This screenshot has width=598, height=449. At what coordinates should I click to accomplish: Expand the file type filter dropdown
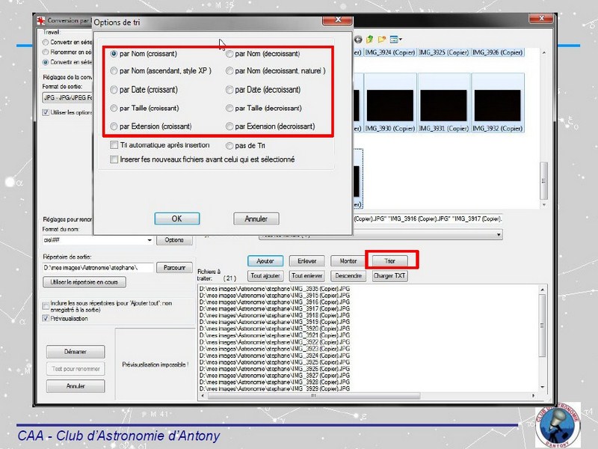click(x=499, y=235)
